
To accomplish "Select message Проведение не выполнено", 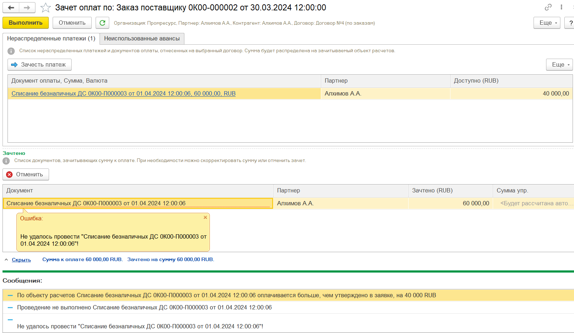I will point(288,307).
